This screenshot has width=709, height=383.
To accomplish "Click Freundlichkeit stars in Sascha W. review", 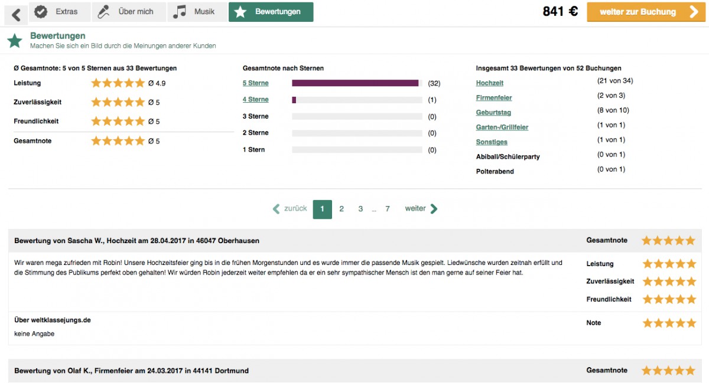I will point(669,299).
